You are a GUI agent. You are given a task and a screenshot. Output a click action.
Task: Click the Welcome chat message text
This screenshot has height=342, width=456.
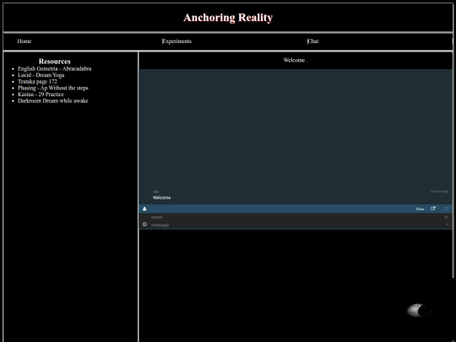161,198
